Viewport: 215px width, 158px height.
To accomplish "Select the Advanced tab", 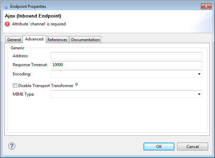I will click(x=34, y=39).
